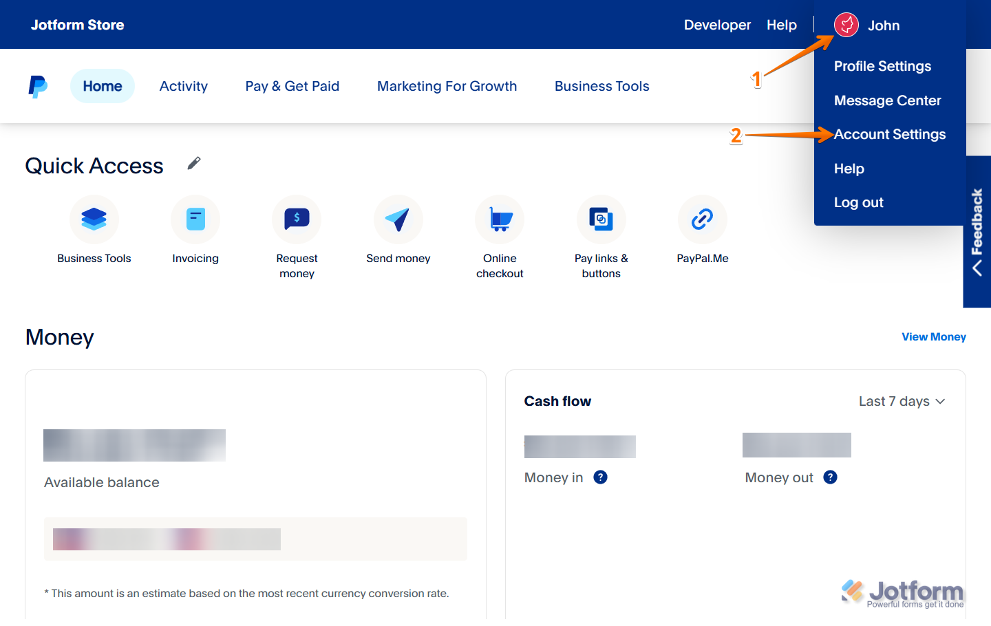Click the PayPal logo
Viewport: 991px width, 626px height.
(38, 85)
